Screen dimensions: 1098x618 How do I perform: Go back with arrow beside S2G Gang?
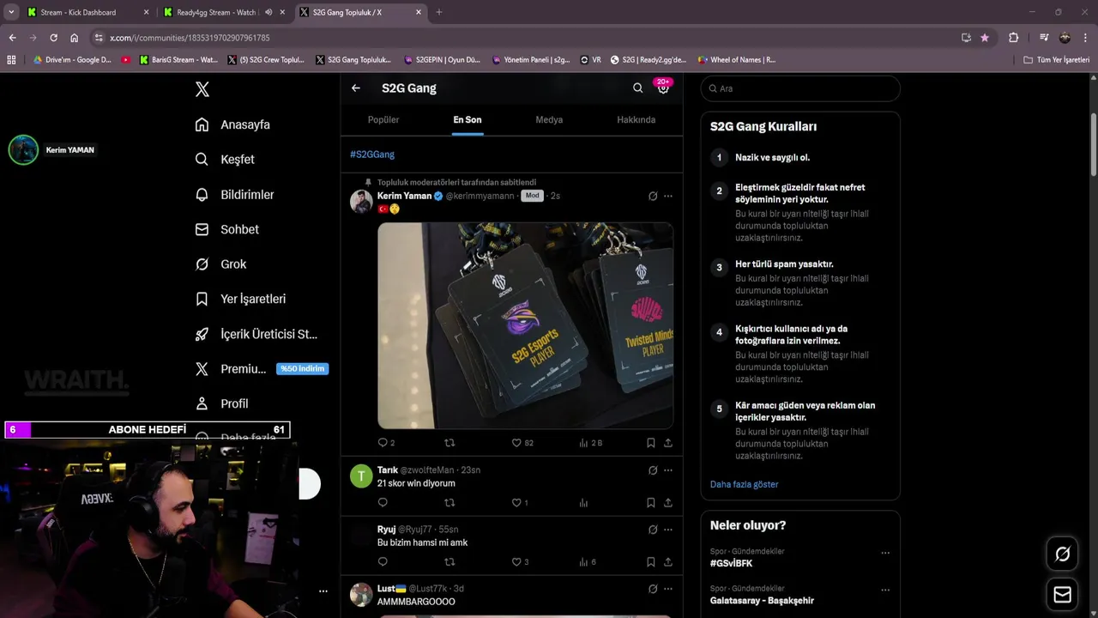356,88
